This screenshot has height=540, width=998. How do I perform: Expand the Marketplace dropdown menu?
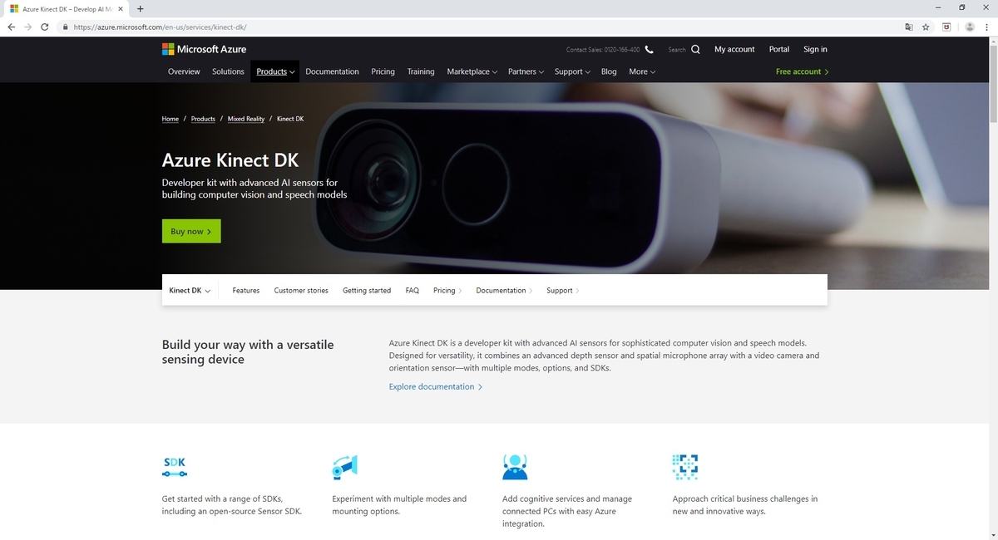click(x=472, y=71)
